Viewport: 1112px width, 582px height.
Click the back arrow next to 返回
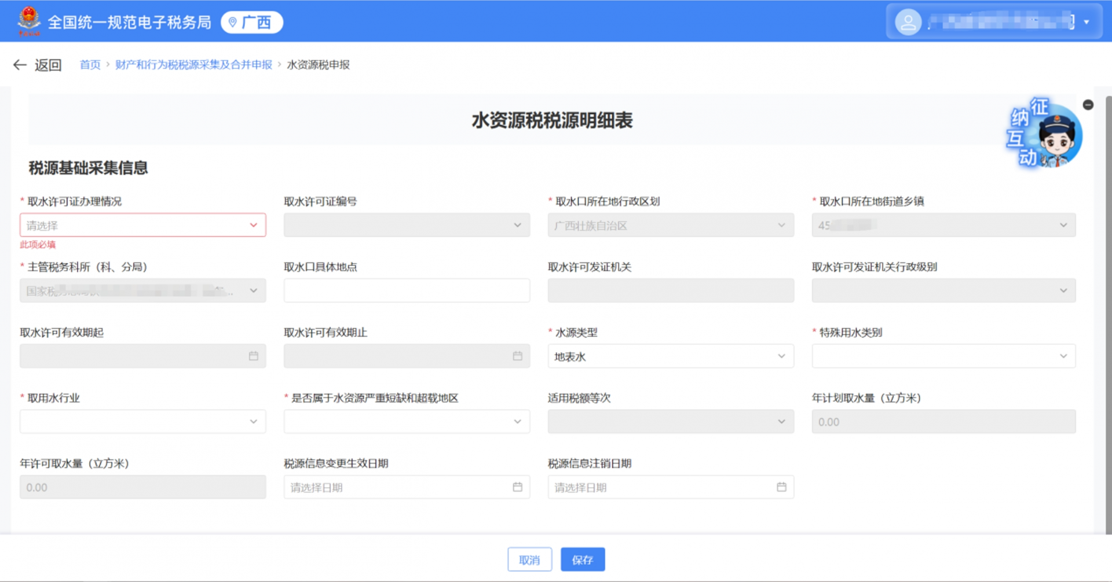pyautogui.click(x=19, y=65)
